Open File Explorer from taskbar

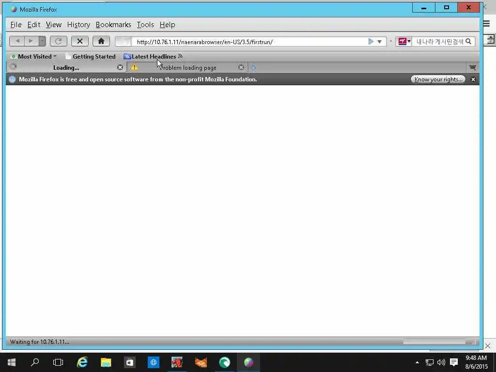[x=106, y=362]
